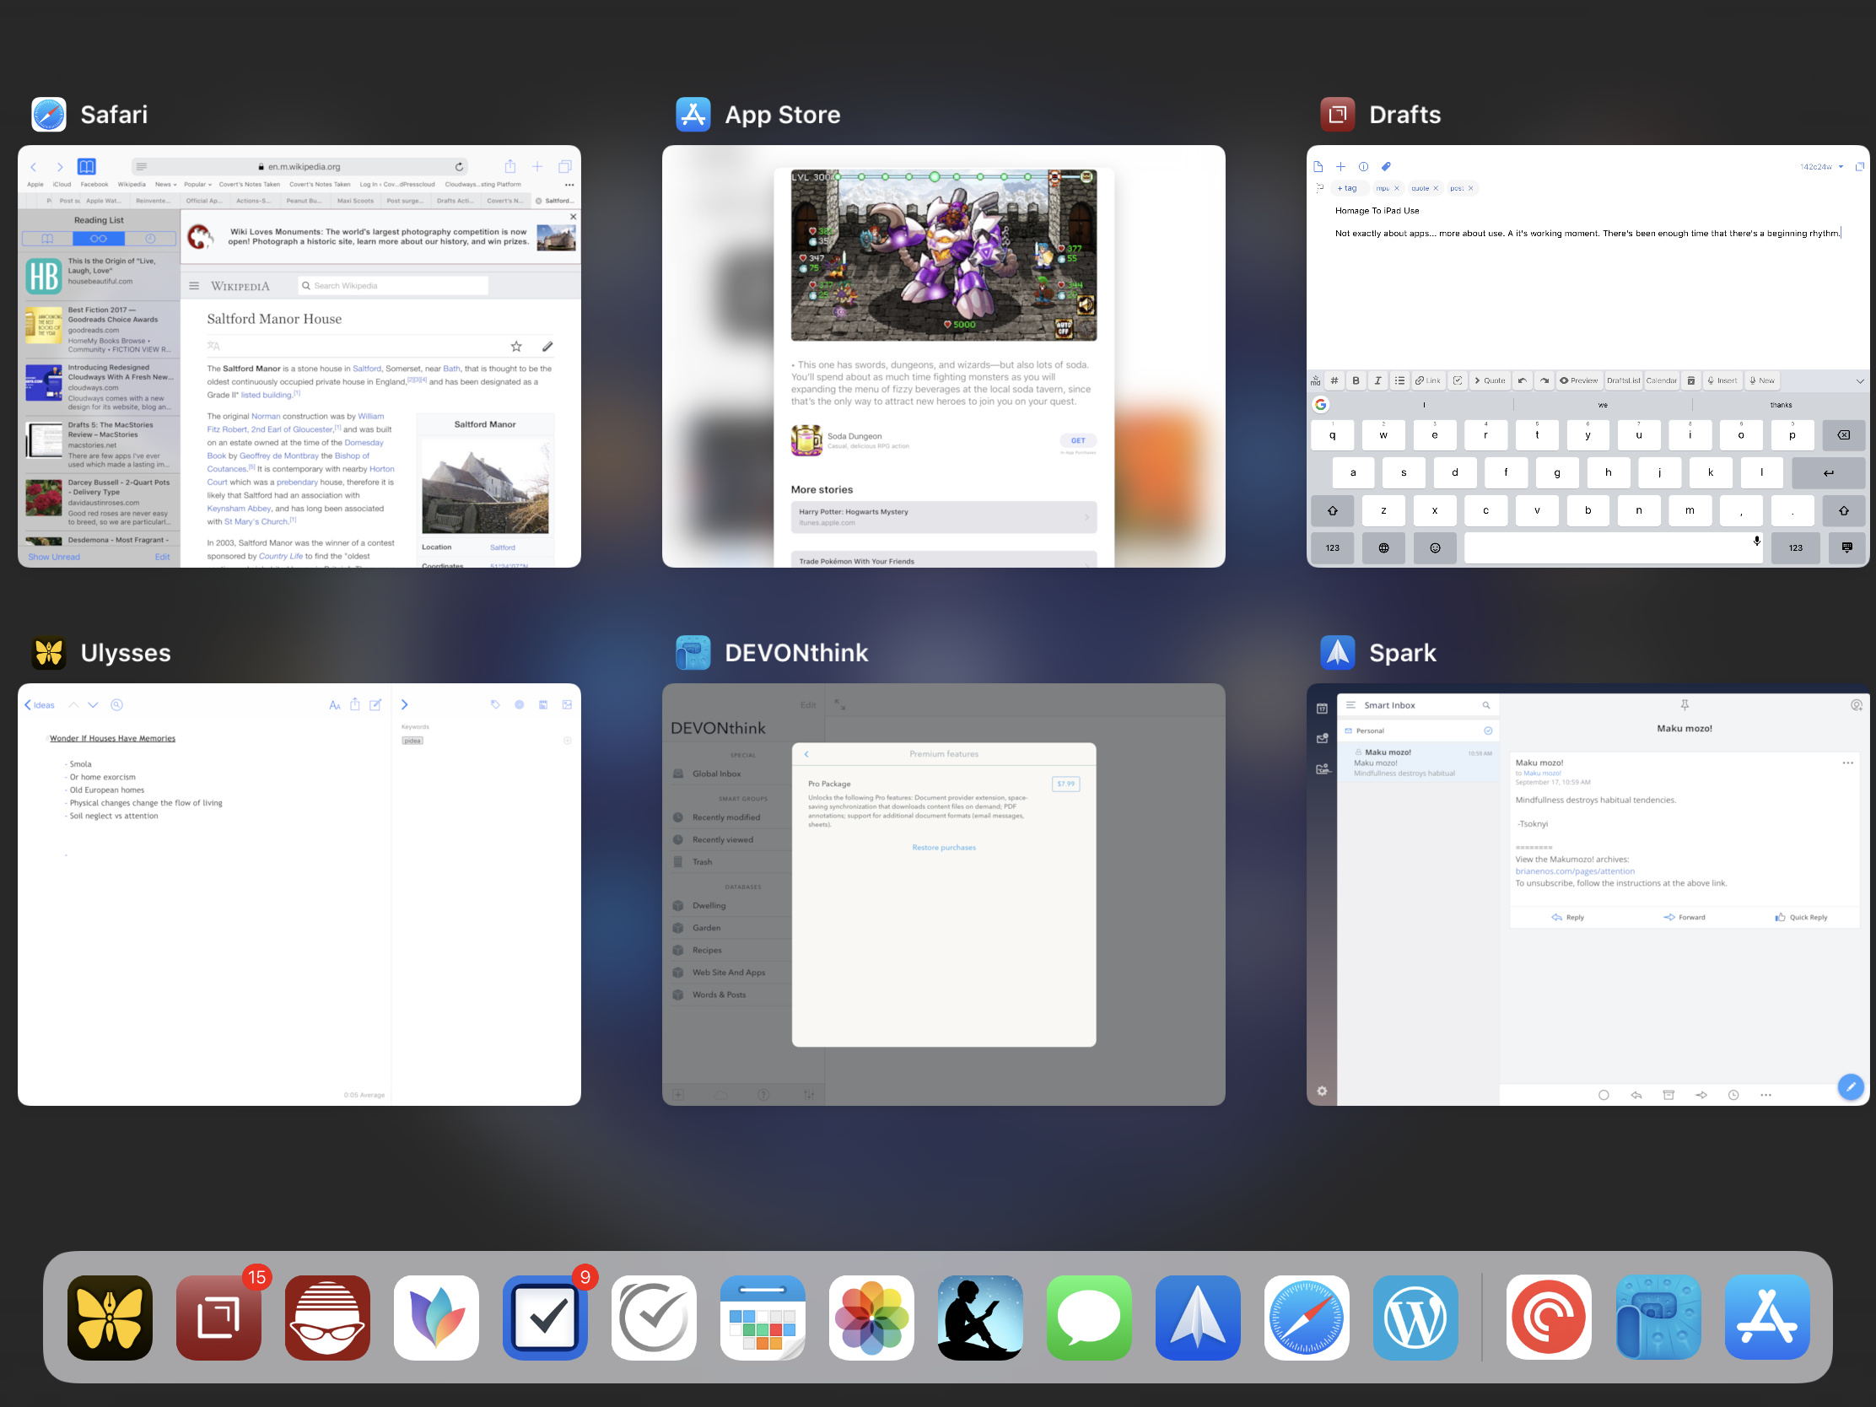
Task: Expand Drafts version dropdown arrow
Action: [1841, 167]
